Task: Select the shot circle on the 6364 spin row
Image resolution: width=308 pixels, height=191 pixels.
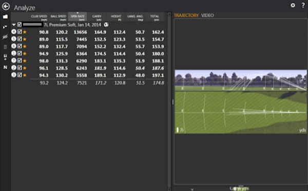Action: point(13,53)
